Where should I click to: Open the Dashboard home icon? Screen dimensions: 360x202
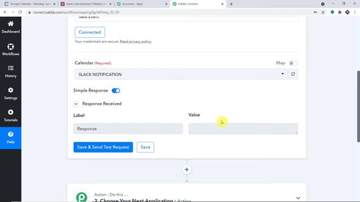(11, 24)
